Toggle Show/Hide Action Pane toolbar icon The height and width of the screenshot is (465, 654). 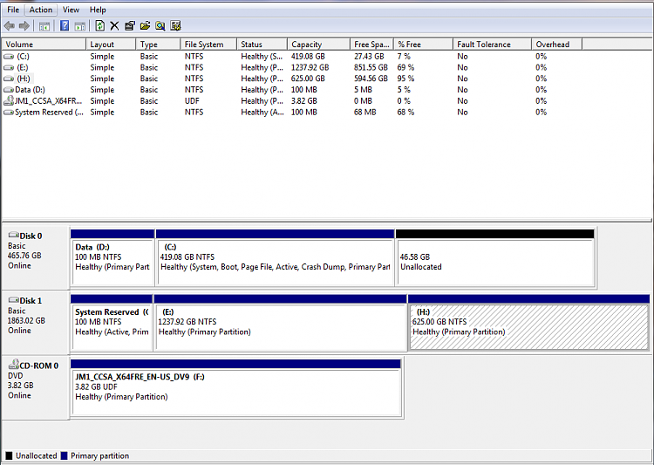click(x=79, y=26)
